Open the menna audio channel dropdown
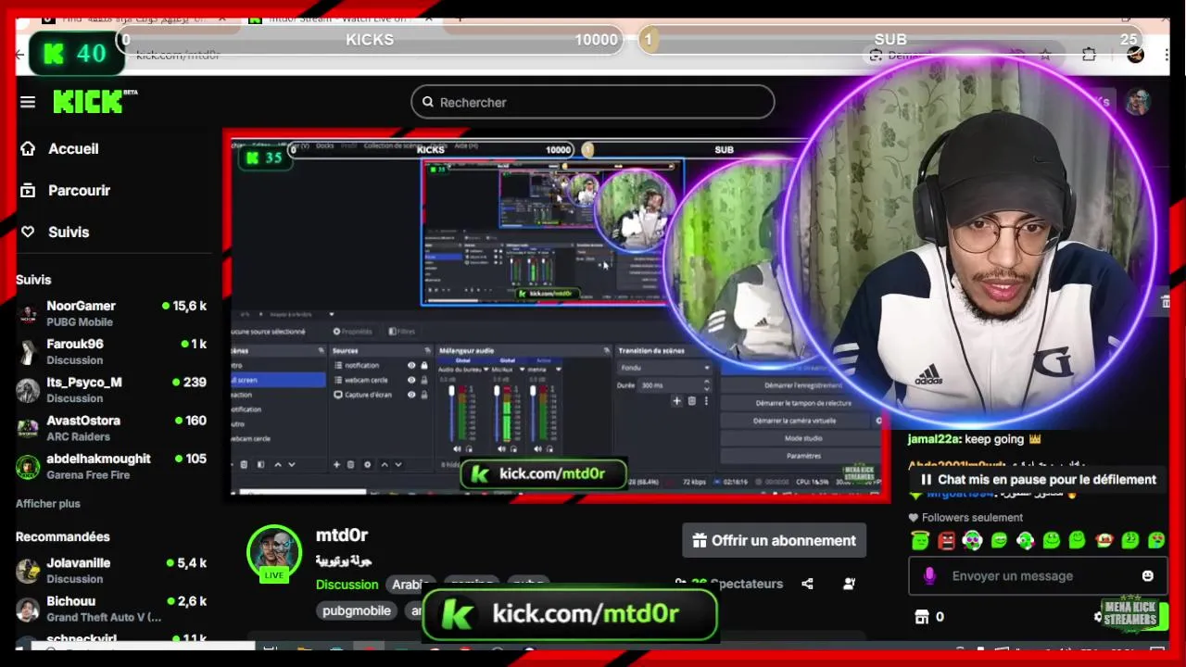This screenshot has width=1186, height=667. [x=559, y=369]
